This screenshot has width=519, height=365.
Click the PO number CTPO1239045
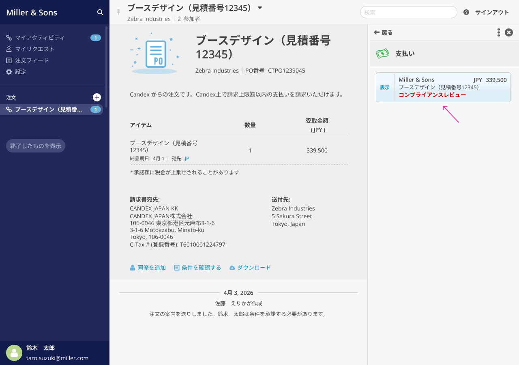[x=287, y=71]
